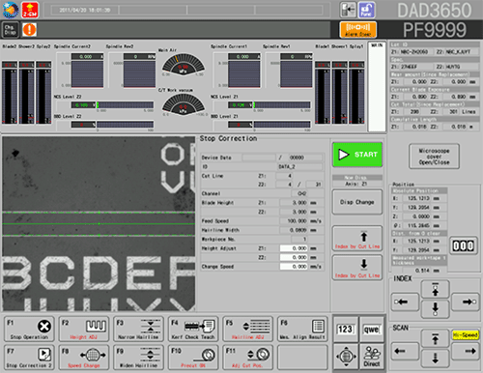
Task: Click F4 Kerf Check Teach
Action: [x=193, y=329]
